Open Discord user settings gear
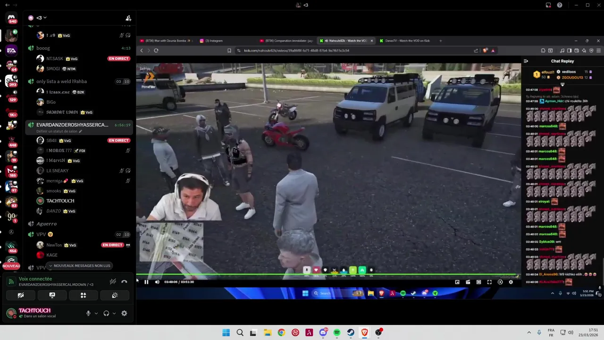The height and width of the screenshot is (340, 604). (x=124, y=313)
